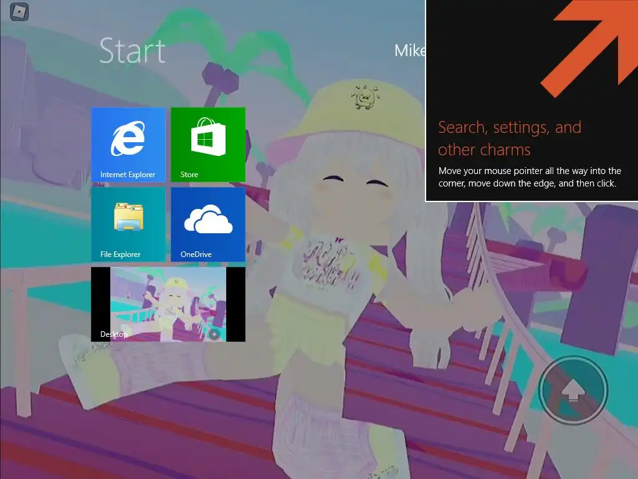Open the OneDrive tile
This screenshot has width=638, height=479.
tap(208, 225)
